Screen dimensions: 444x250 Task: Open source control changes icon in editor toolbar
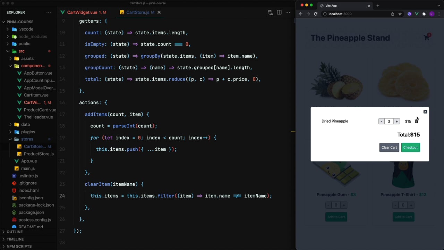pos(270,12)
